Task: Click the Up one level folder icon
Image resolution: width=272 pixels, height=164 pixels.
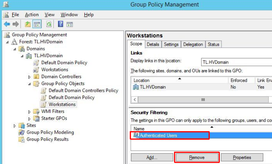Action: click(28, 24)
